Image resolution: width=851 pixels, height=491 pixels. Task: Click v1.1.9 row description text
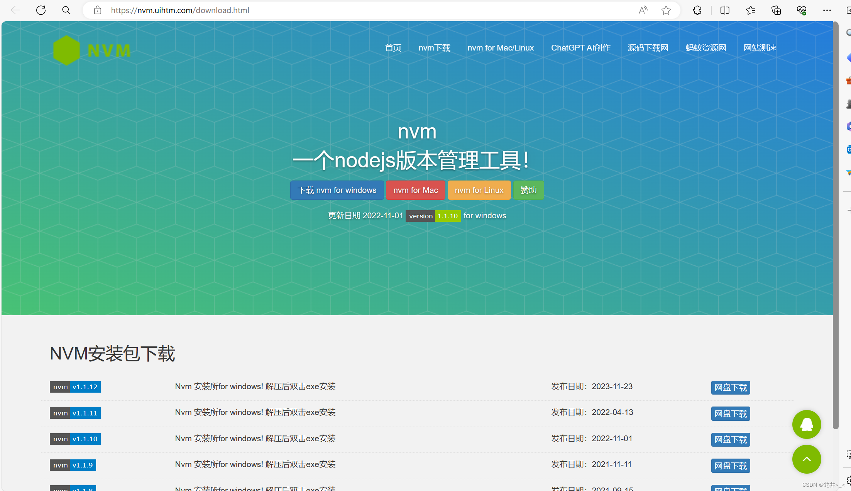pos(255,464)
